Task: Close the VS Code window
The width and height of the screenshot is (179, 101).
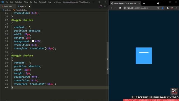Action: pyautogui.click(x=105, y=2)
